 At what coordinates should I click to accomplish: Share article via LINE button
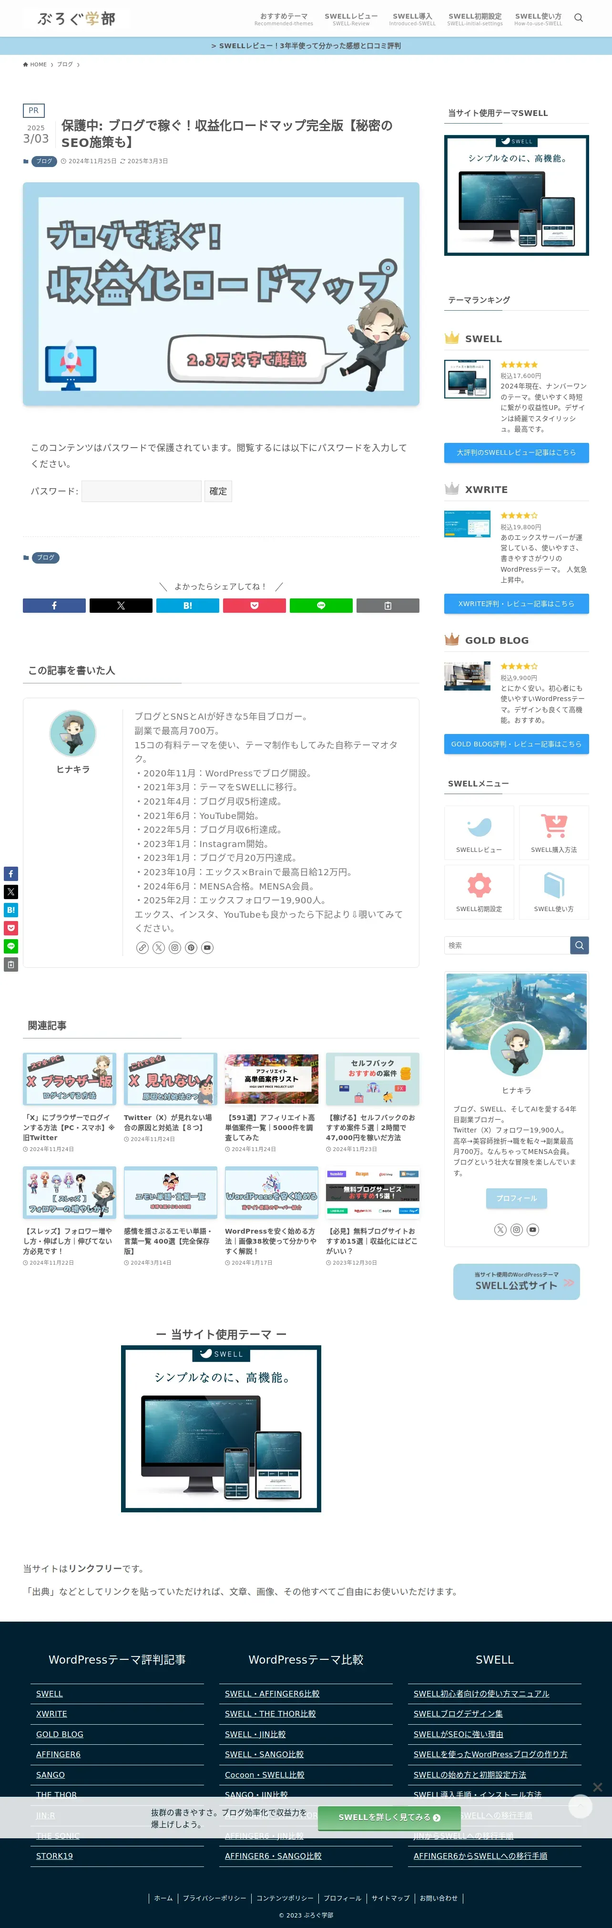pyautogui.click(x=321, y=606)
